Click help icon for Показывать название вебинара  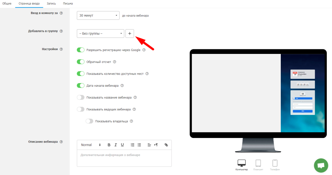(135, 98)
